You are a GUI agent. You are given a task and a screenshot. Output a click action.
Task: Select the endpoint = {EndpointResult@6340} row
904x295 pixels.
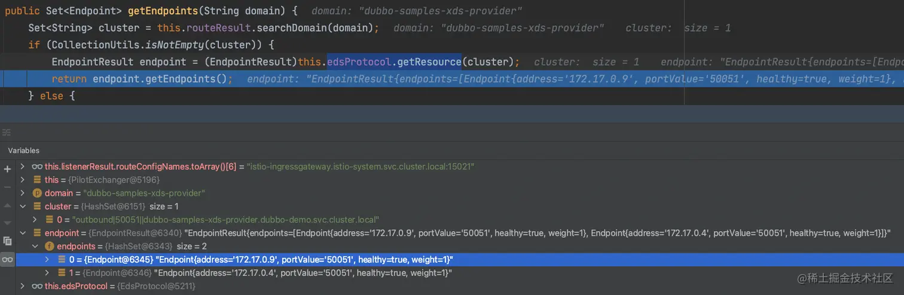[x=459, y=233]
